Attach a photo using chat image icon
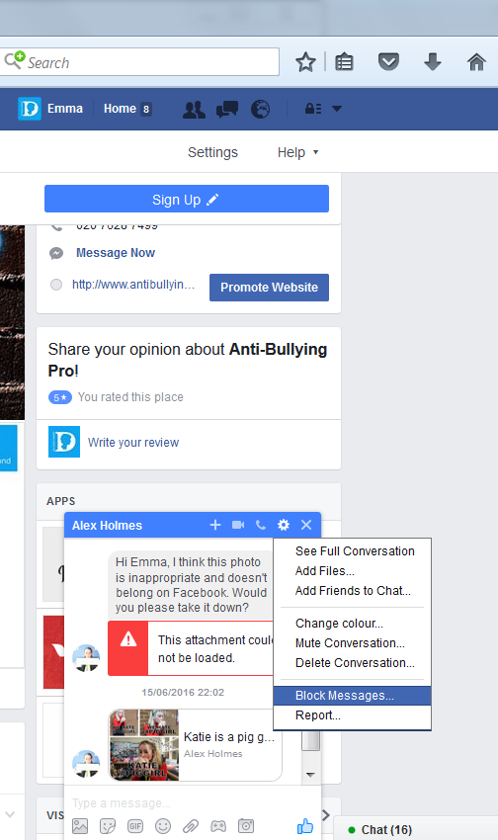Viewport: 498px width, 840px height. point(80,826)
